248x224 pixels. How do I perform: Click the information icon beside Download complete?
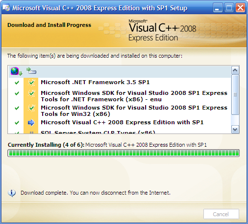point(12,193)
